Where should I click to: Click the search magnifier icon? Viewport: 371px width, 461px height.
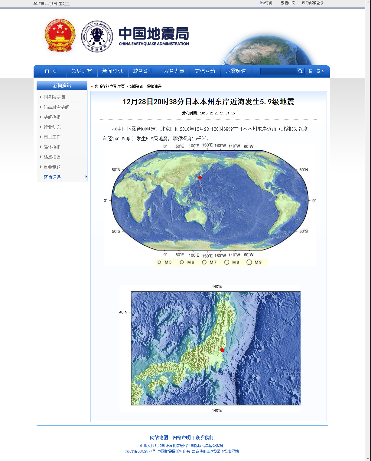pyautogui.click(x=301, y=71)
